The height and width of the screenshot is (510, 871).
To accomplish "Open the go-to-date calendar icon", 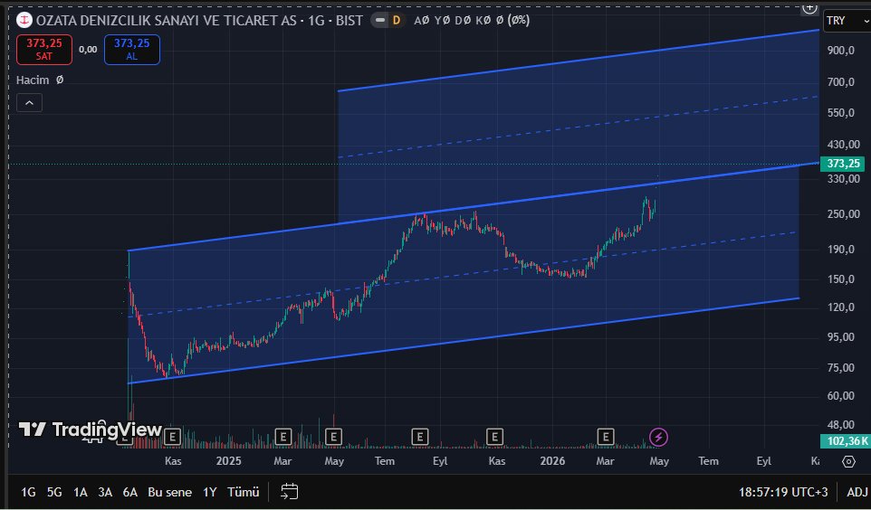I will coord(290,492).
